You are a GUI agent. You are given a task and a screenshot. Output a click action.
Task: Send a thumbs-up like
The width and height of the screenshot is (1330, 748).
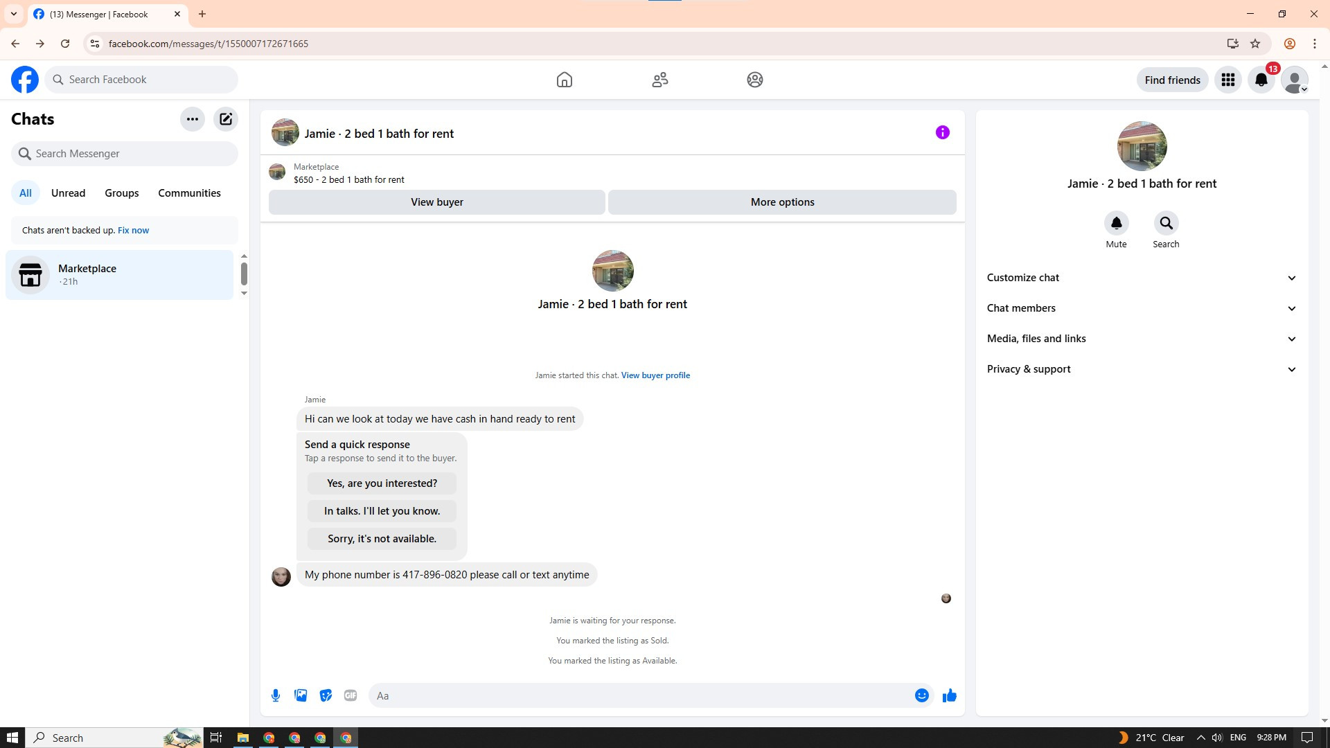[949, 695]
